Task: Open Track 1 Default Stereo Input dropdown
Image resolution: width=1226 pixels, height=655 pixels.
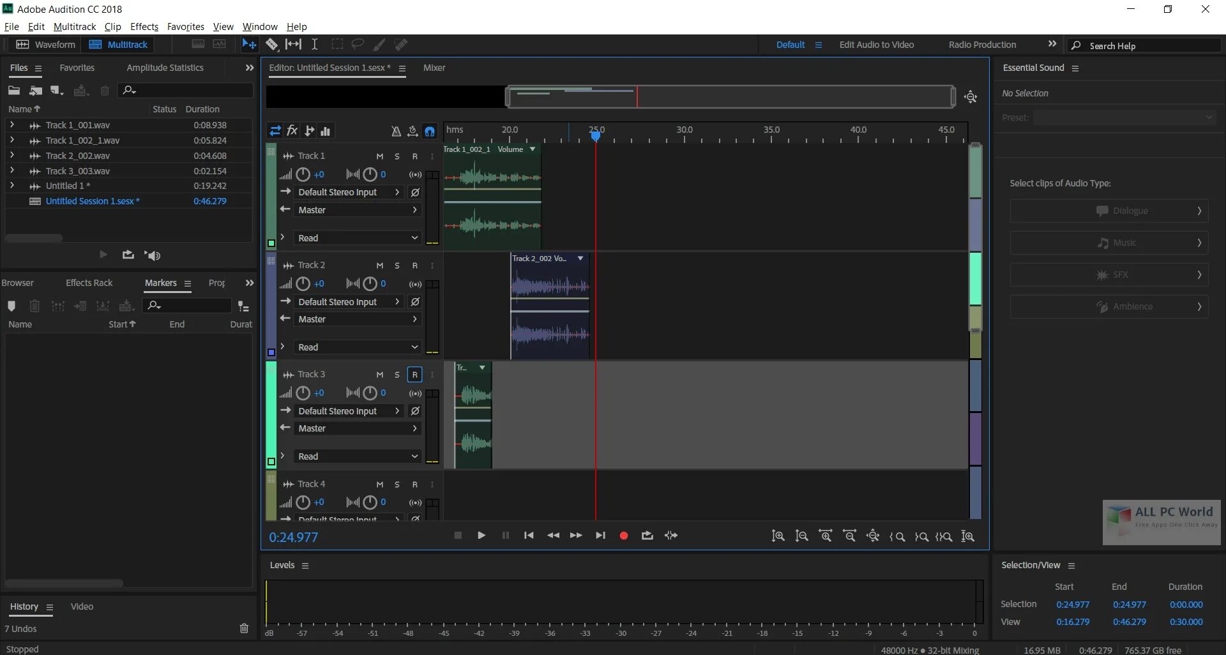Action: [349, 192]
